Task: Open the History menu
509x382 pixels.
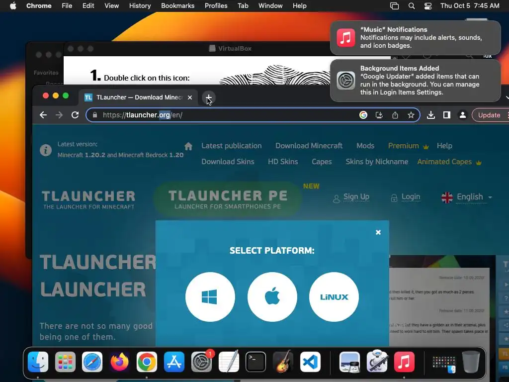Action: (140, 6)
